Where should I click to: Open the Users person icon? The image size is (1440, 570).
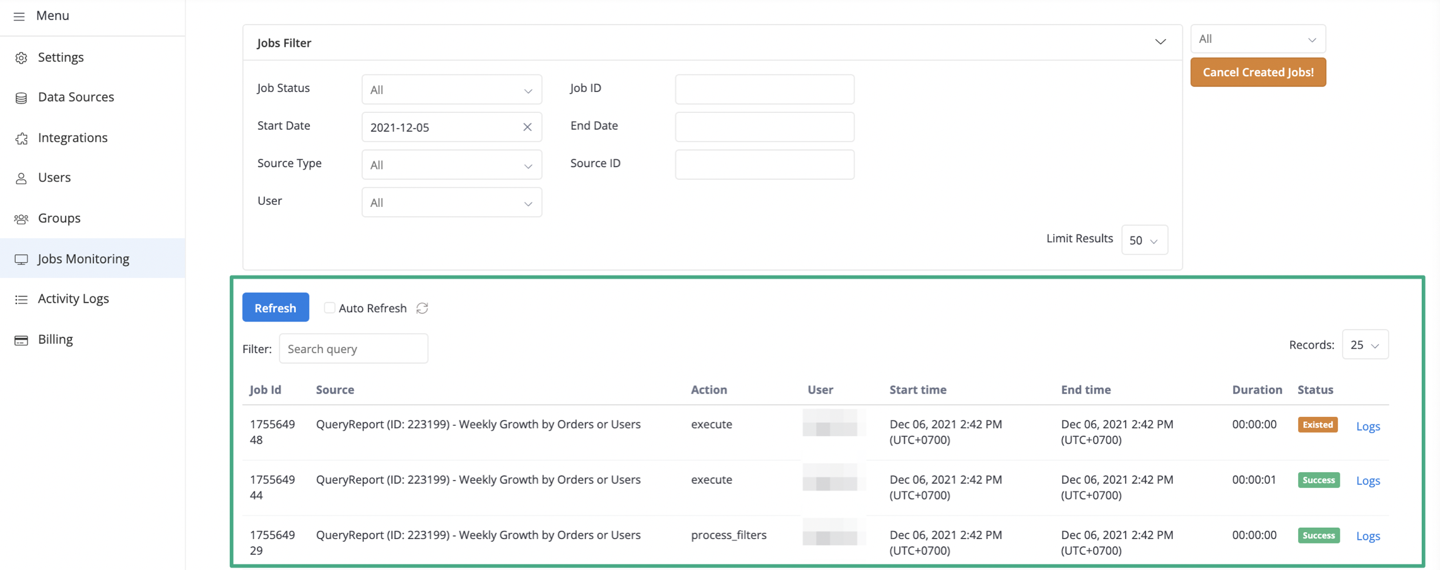pos(21,177)
